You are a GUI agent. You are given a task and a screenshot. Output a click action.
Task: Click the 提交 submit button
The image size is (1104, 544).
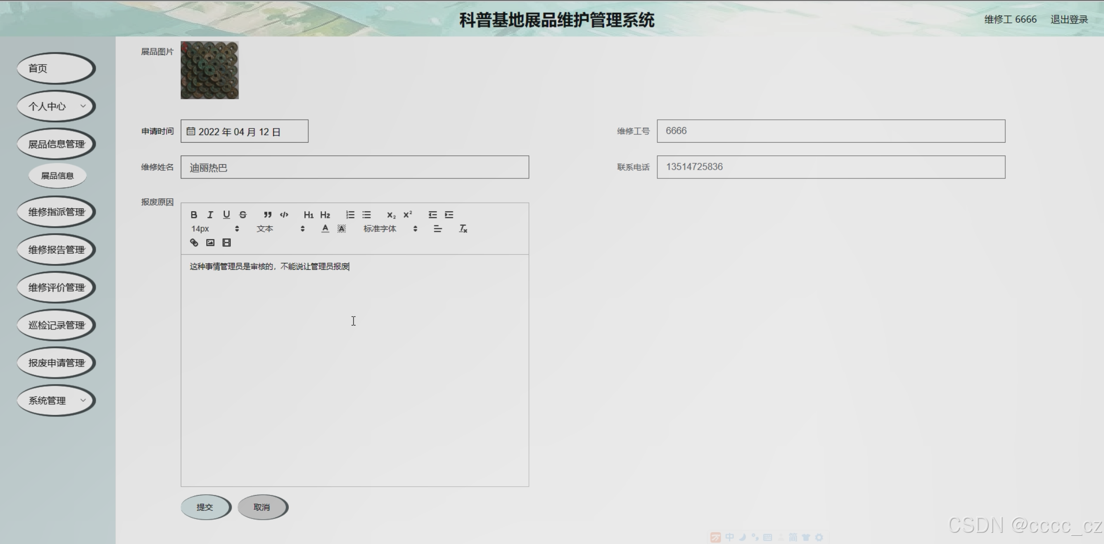coord(205,507)
